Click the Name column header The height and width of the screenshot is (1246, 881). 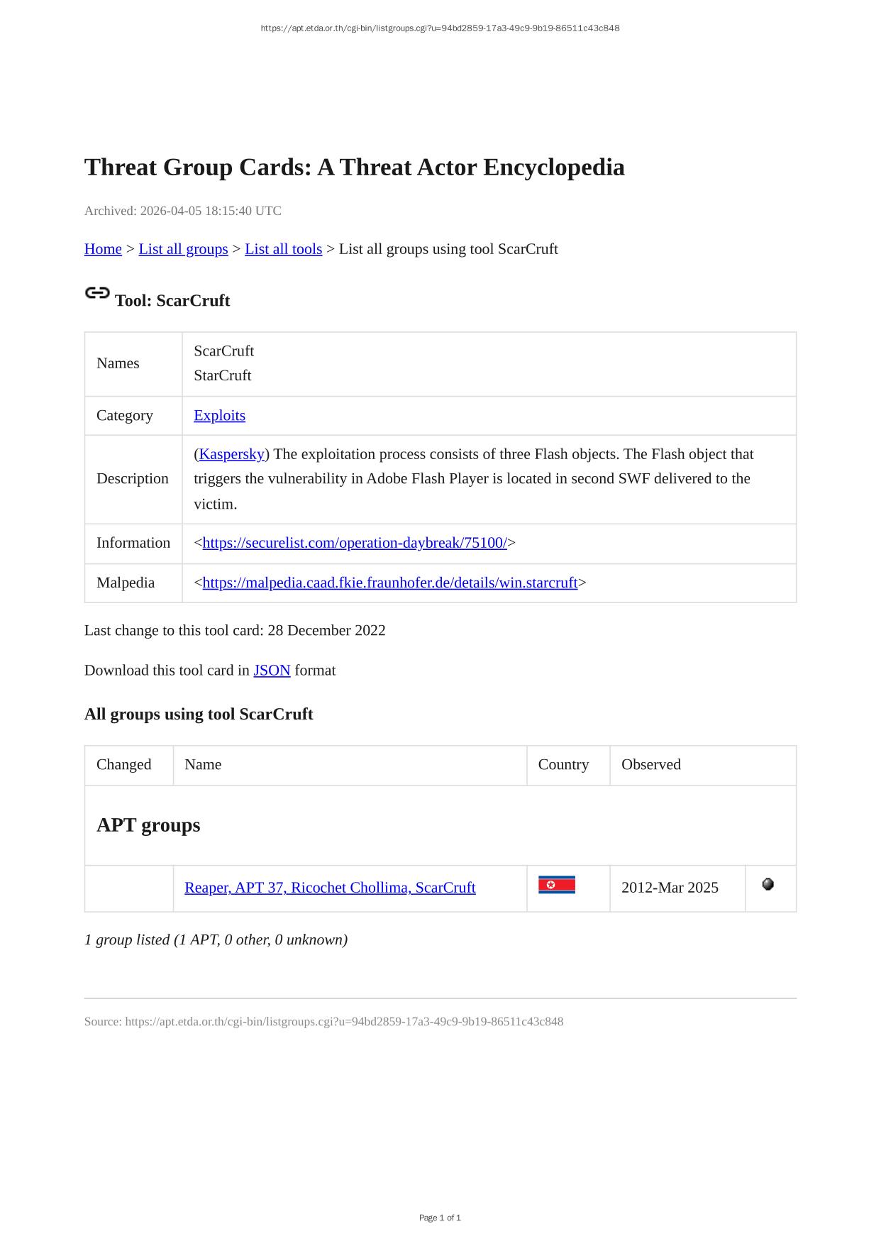pos(203,765)
